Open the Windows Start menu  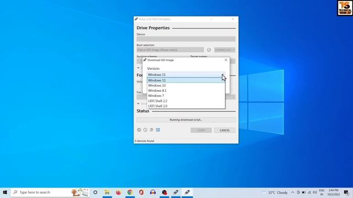[5, 193]
